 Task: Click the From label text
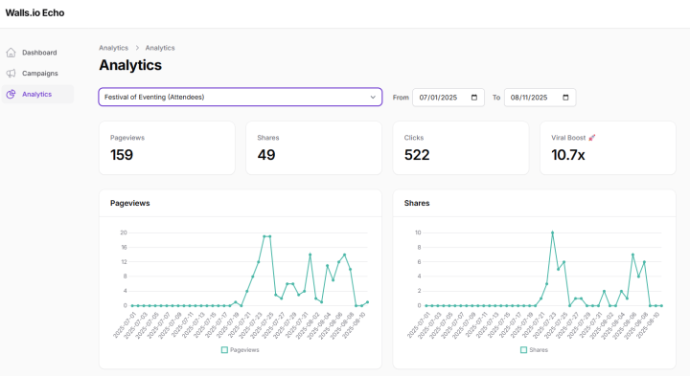[x=401, y=98]
